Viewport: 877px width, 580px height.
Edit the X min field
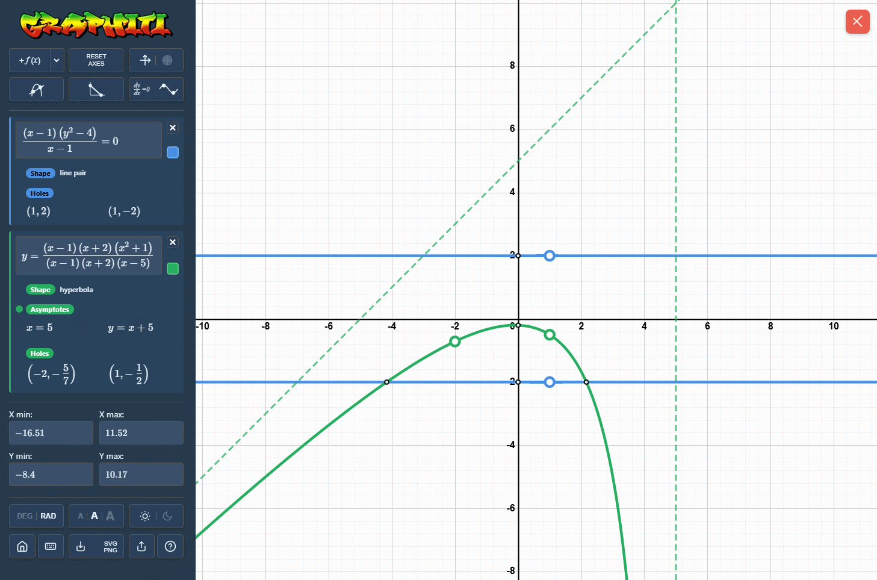51,433
